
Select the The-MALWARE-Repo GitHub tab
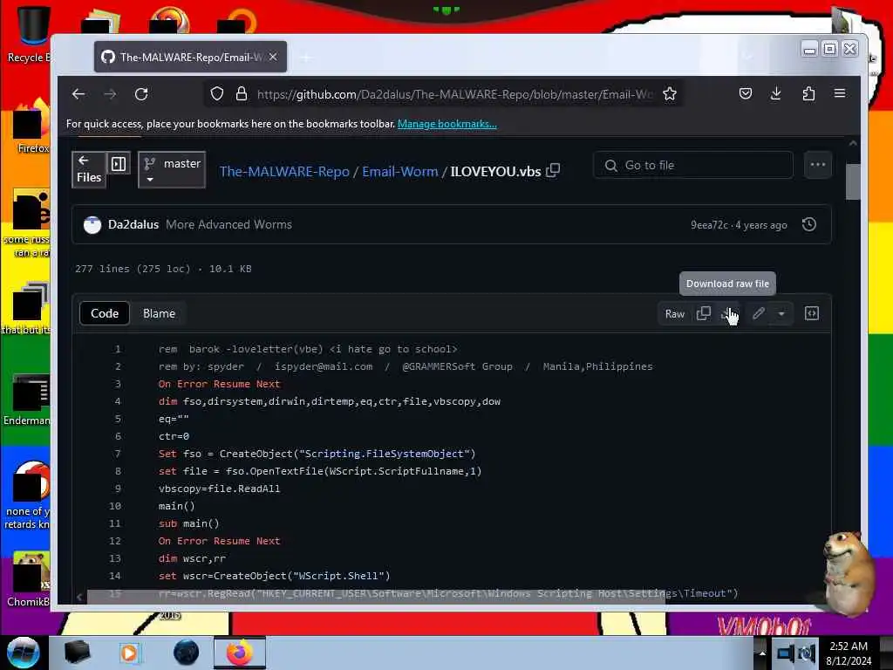click(x=190, y=57)
